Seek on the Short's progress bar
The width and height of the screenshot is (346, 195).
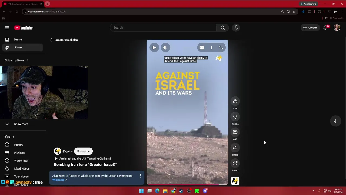(187, 184)
